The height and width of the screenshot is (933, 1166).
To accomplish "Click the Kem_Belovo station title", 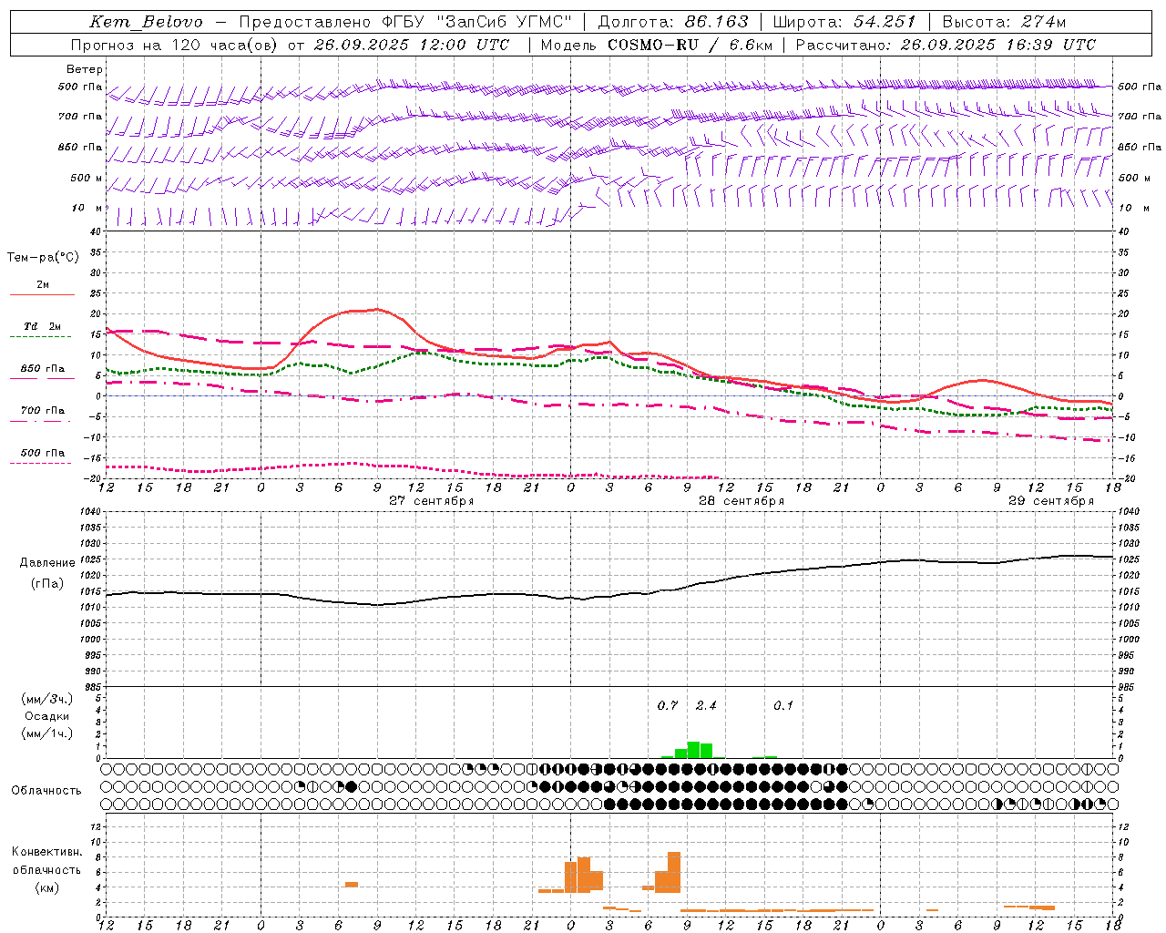I will pyautogui.click(x=146, y=22).
